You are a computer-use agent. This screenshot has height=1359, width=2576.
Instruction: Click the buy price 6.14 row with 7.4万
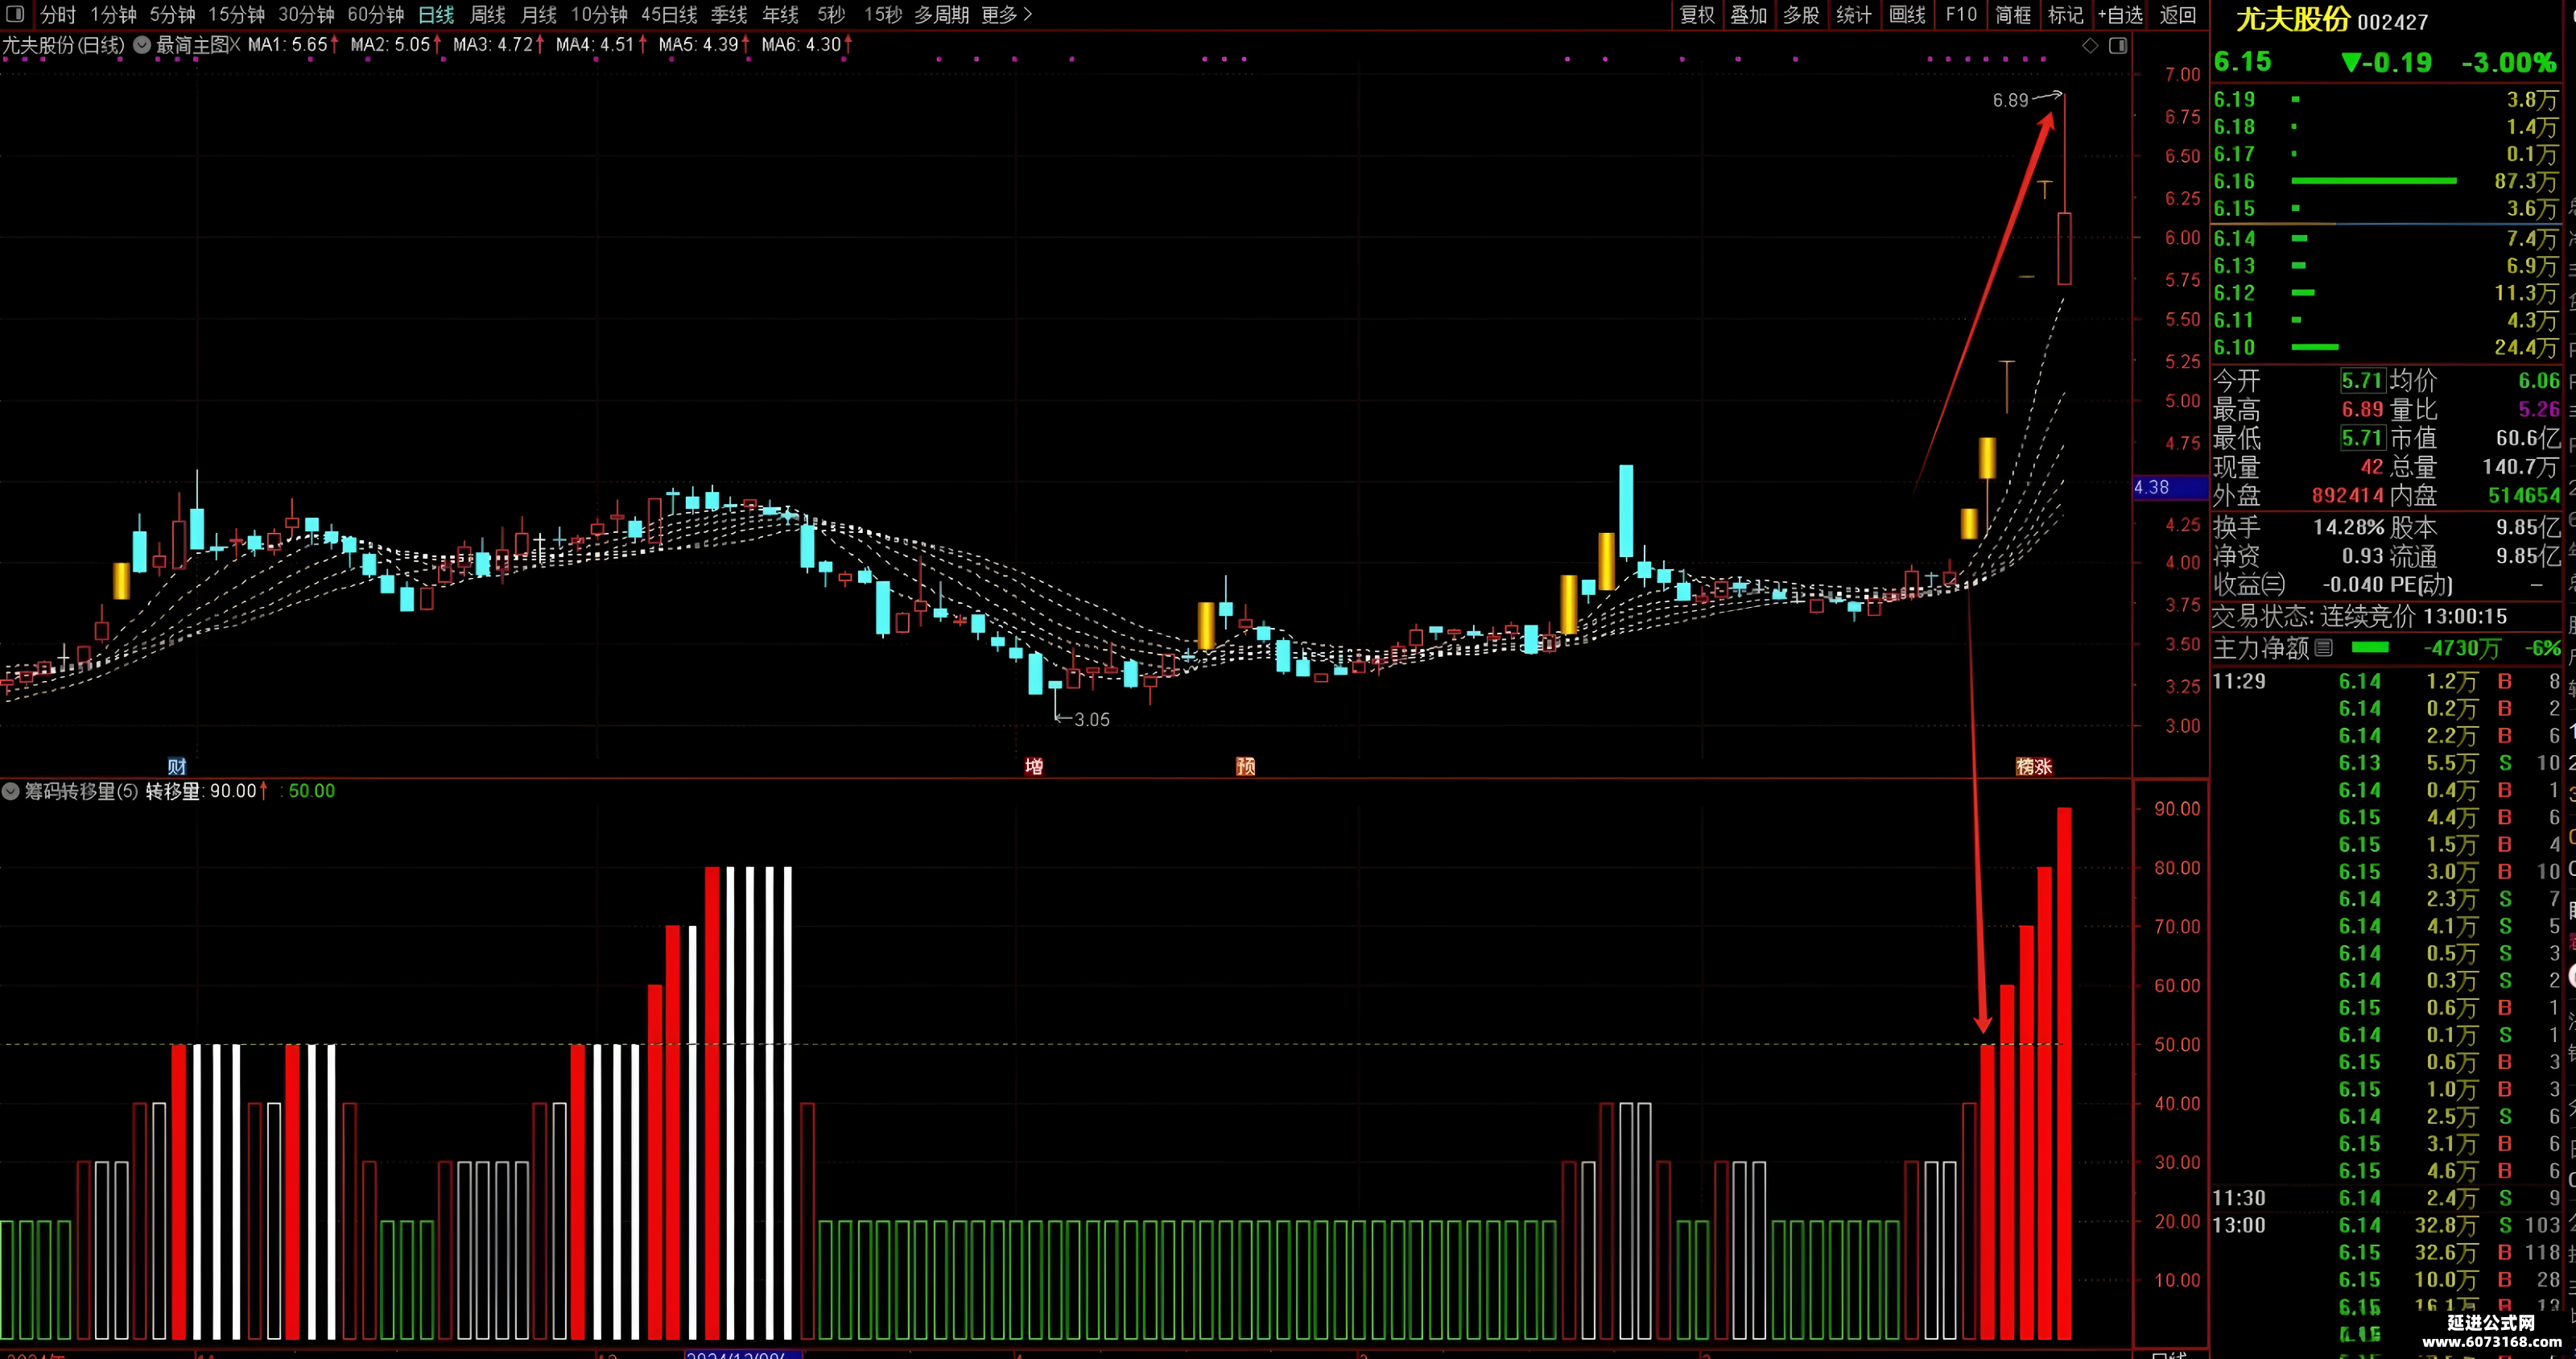(x=2386, y=238)
